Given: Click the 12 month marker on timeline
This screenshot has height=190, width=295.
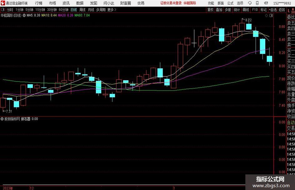Looking at the screenshot, I should pyautogui.click(x=32, y=188).
